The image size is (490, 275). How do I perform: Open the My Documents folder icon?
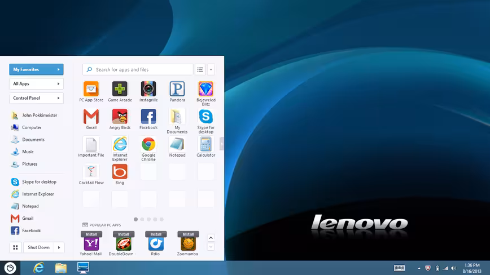point(177,117)
